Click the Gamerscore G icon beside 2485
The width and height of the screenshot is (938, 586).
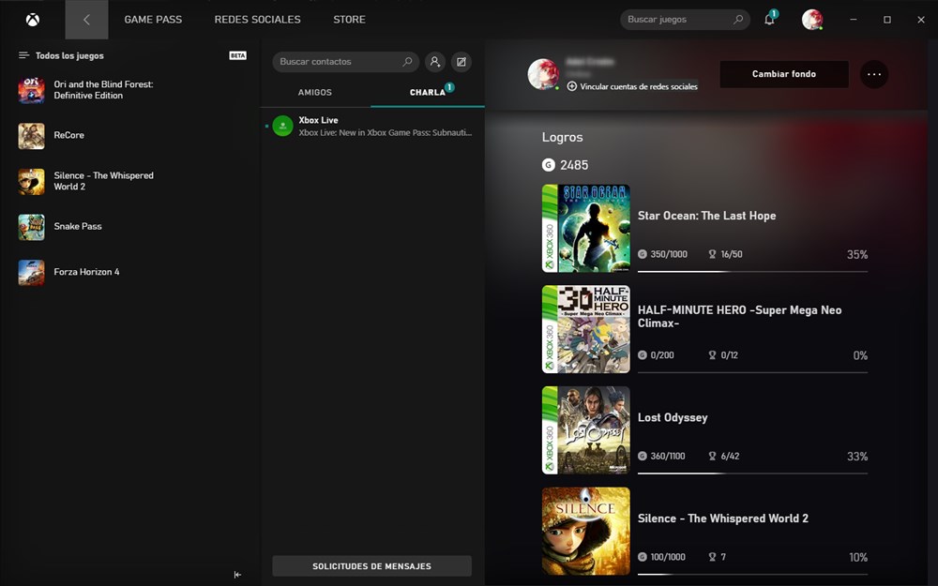[548, 165]
